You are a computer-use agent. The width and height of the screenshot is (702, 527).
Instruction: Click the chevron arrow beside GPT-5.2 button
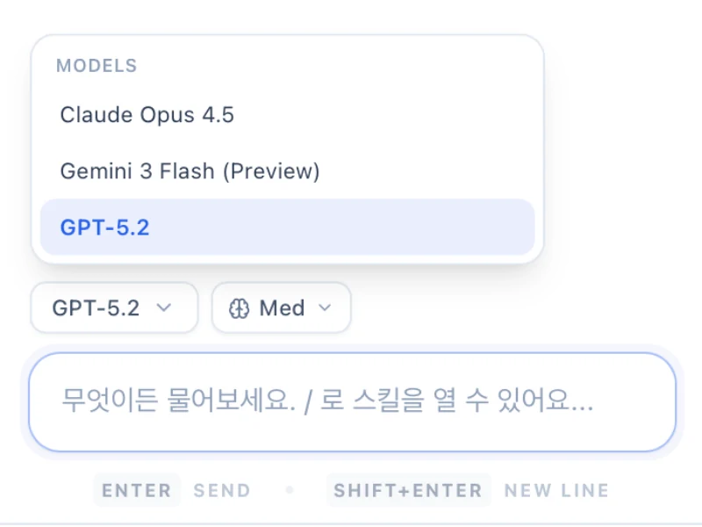click(x=163, y=308)
